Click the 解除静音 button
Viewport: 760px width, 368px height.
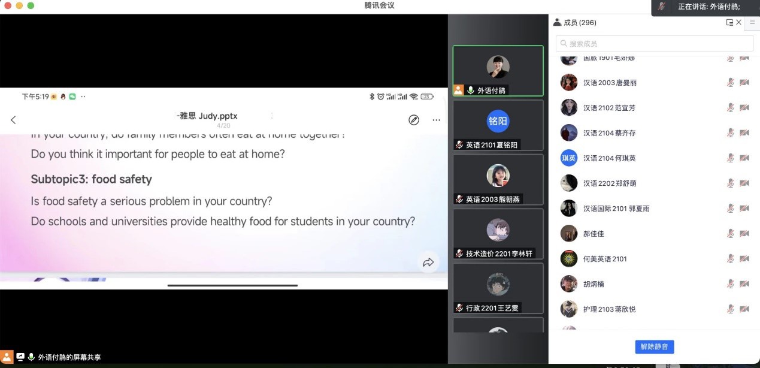655,346
